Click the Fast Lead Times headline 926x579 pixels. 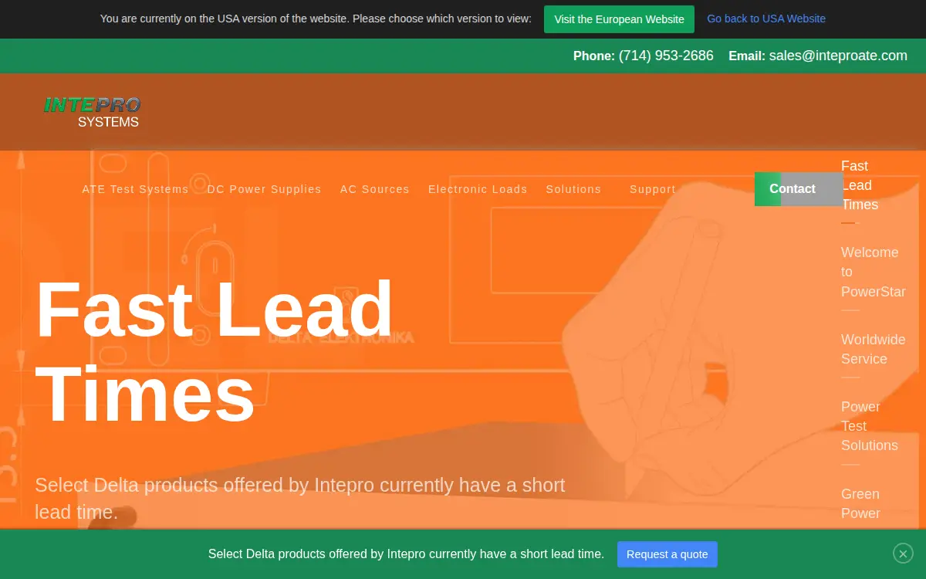coord(215,350)
